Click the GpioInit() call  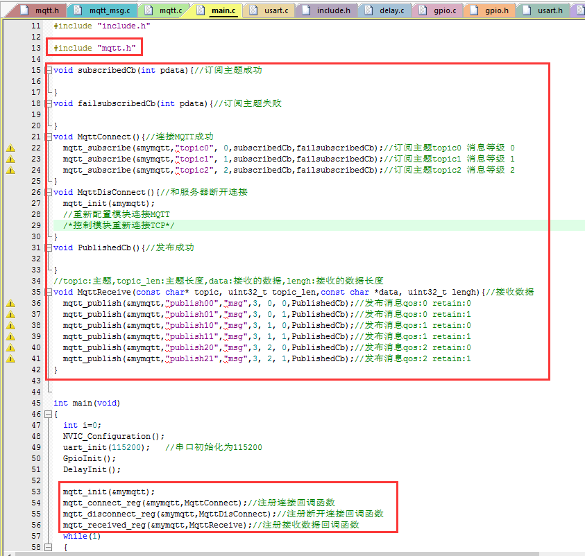coord(89,458)
